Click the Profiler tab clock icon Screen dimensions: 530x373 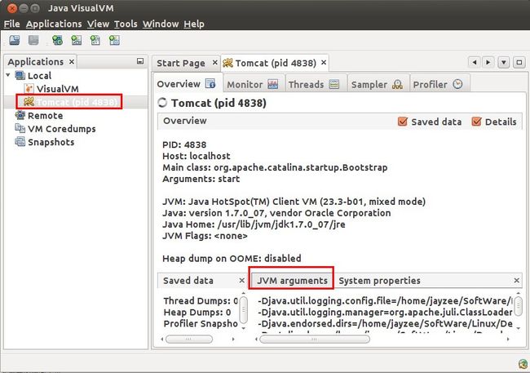click(x=457, y=84)
